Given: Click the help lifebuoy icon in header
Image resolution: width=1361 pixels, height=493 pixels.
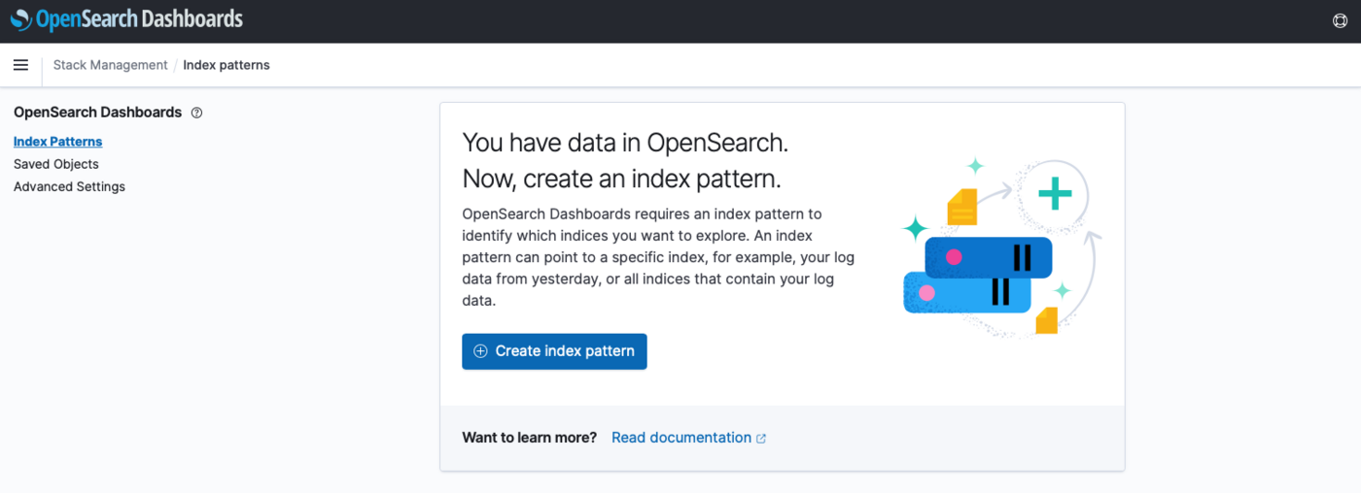Looking at the screenshot, I should (x=1340, y=21).
